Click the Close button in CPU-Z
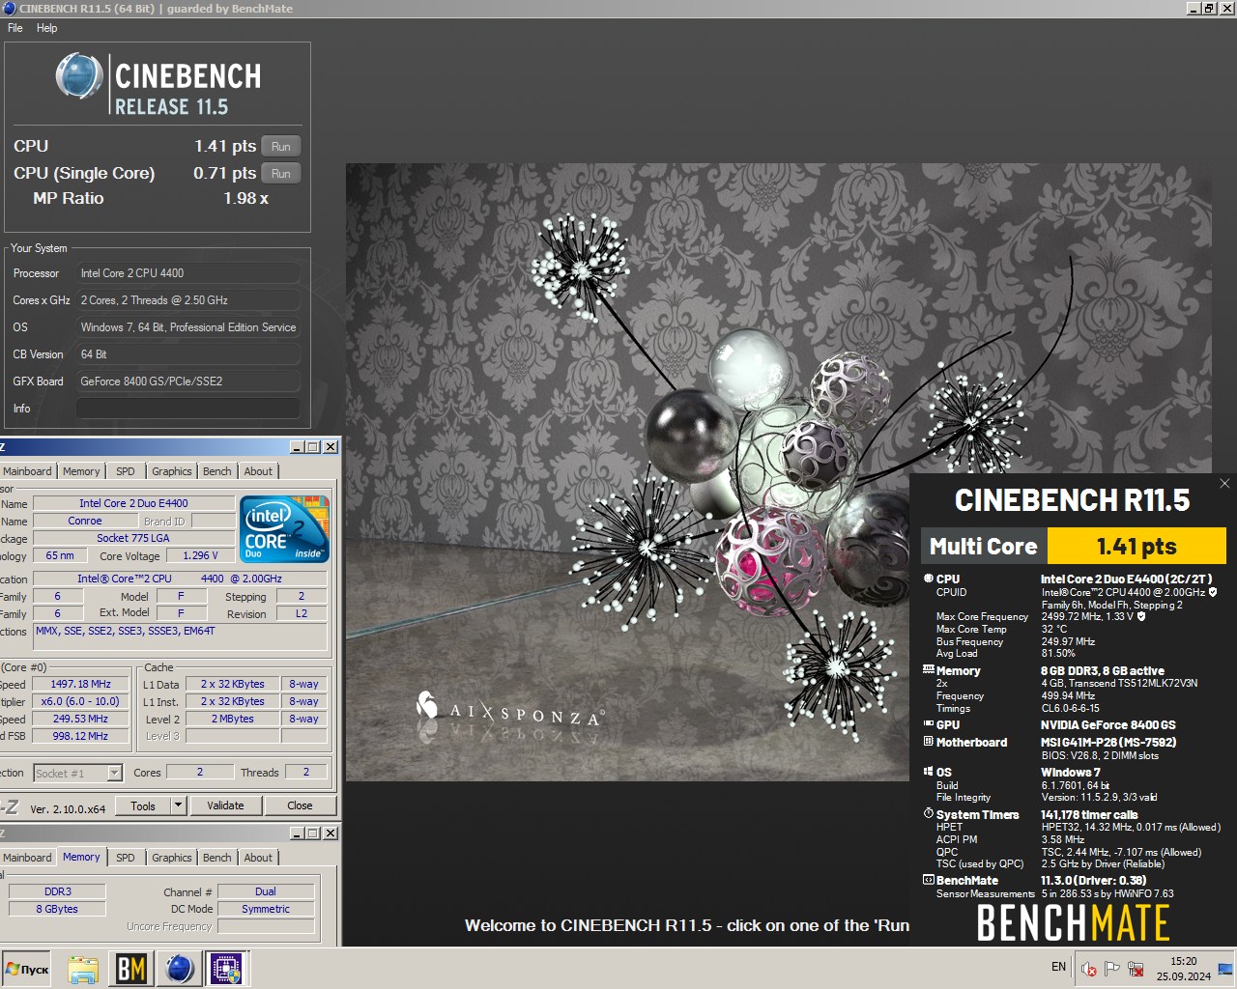The height and width of the screenshot is (989, 1237). pos(300,805)
